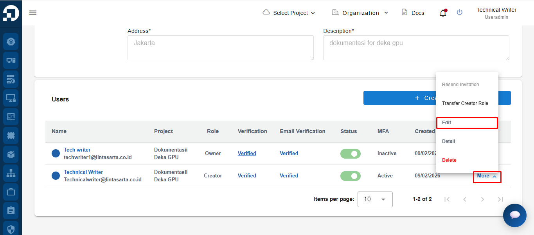Viewport: 534px width, 235px height.
Task: Choose Transfer Creator Role menu option
Action: click(x=465, y=103)
